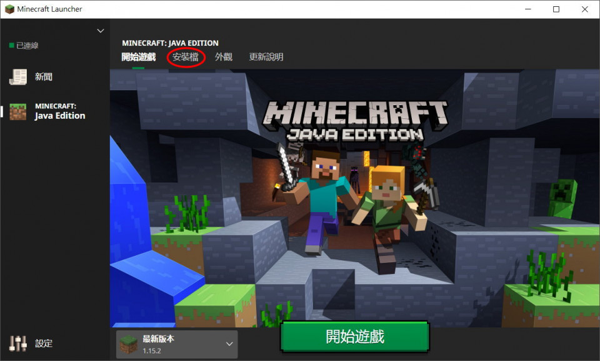The image size is (600, 361).
Task: Maximize the Minecraft Launcher window
Action: 556,9
